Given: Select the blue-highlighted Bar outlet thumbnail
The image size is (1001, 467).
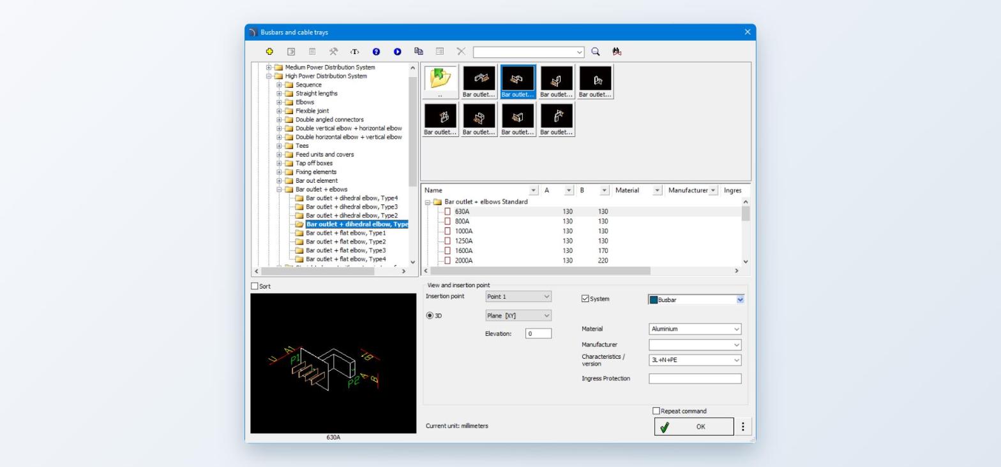Looking at the screenshot, I should coord(518,82).
